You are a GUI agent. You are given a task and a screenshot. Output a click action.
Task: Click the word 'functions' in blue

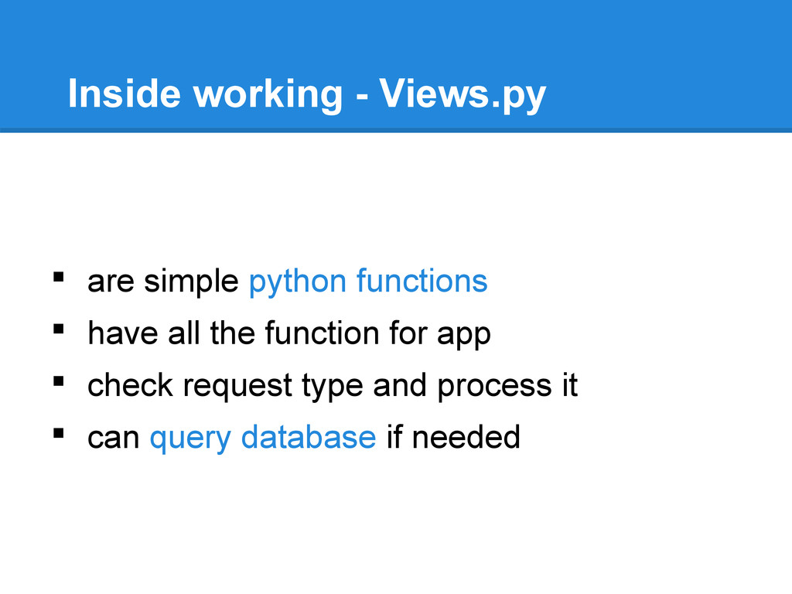(x=422, y=281)
